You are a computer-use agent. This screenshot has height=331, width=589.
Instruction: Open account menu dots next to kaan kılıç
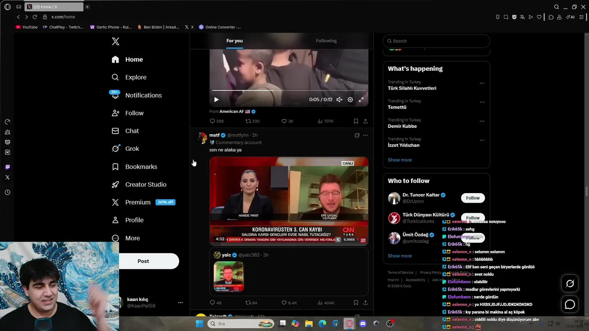pyautogui.click(x=180, y=302)
